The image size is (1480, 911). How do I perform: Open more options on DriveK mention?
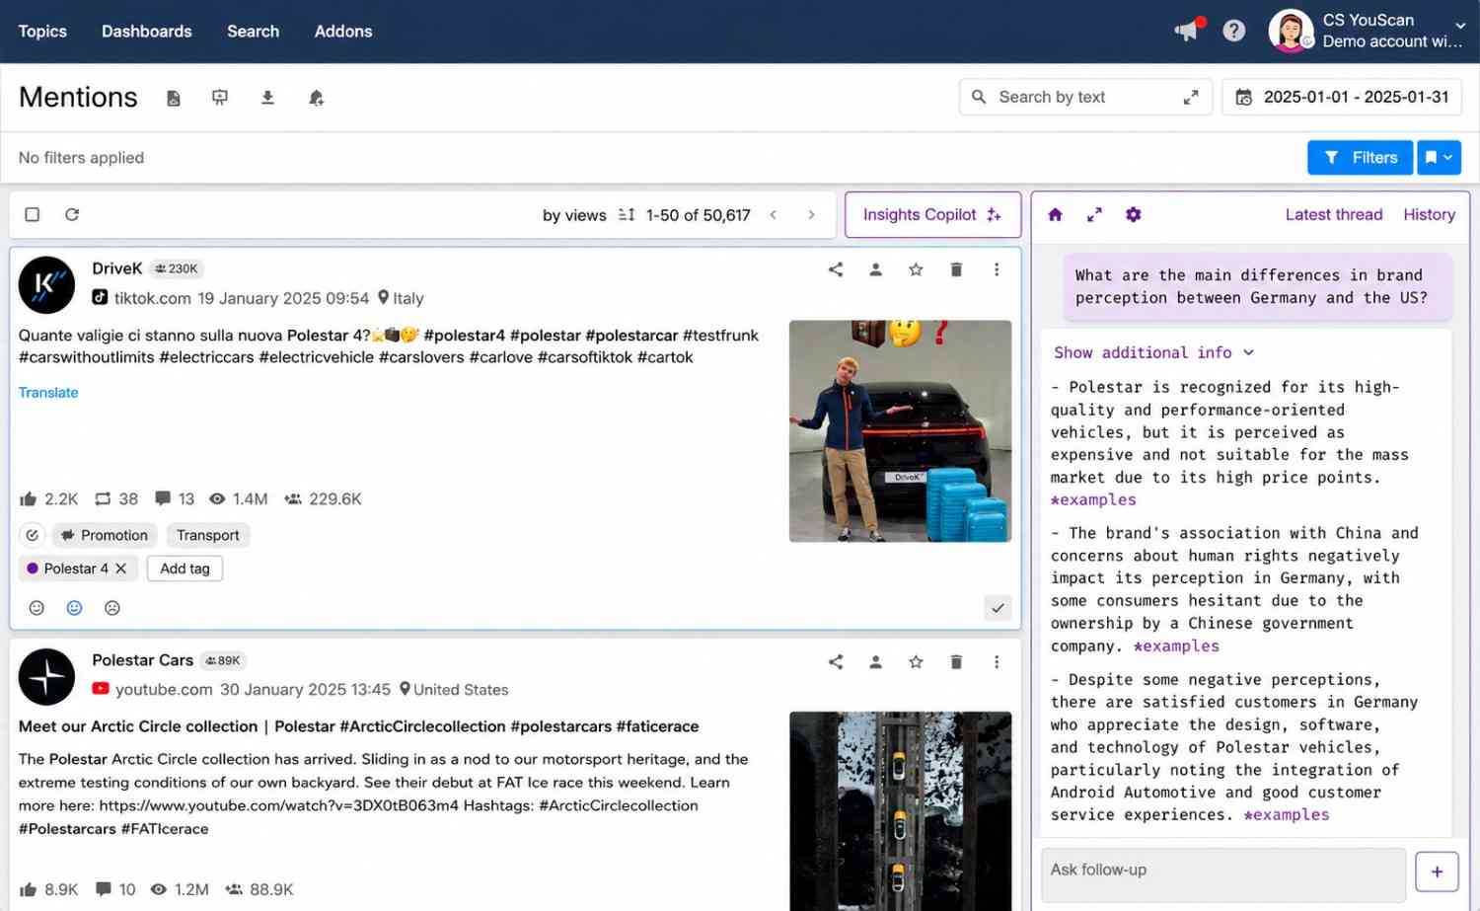point(997,269)
